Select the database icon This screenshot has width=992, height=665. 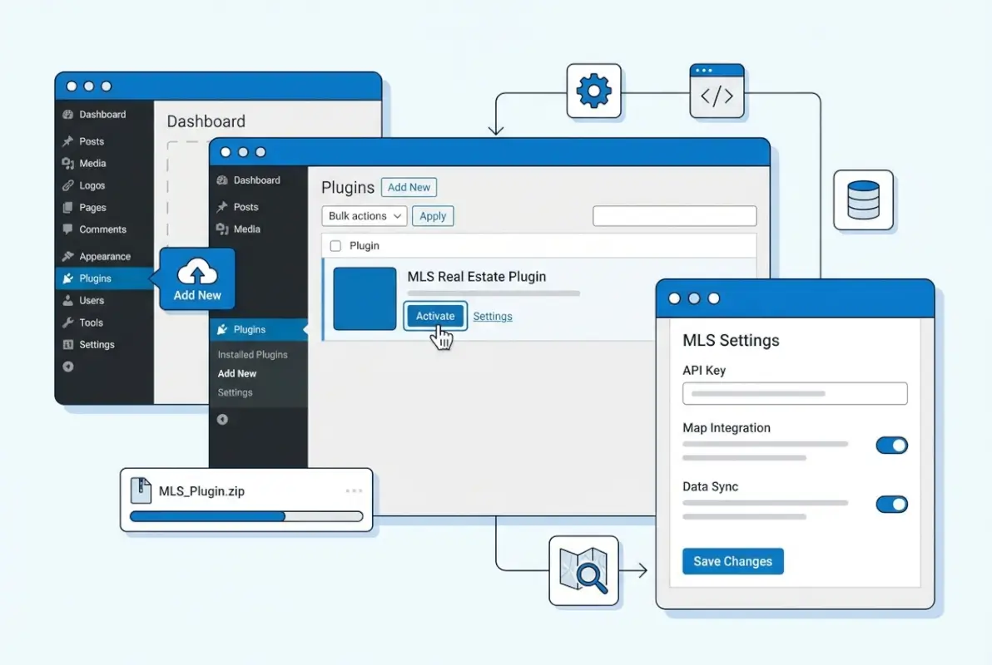(x=864, y=198)
